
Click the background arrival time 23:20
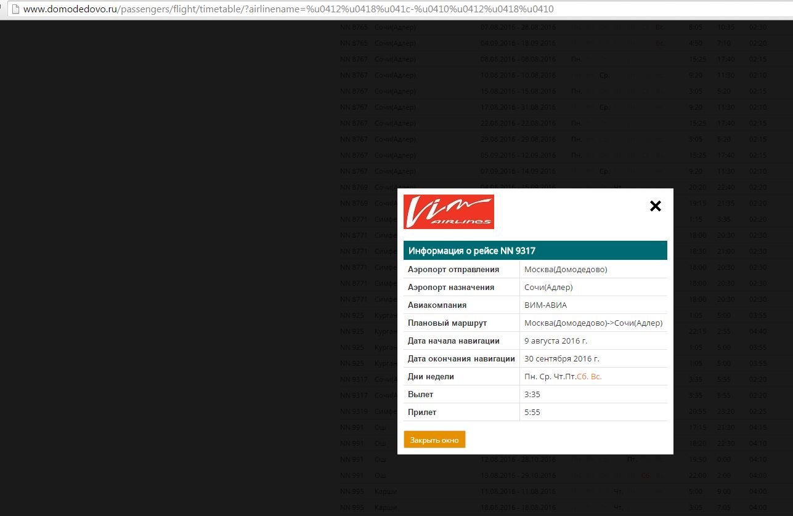coord(725,411)
